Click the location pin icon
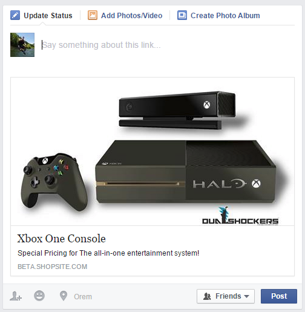The image size is (305, 312). click(x=64, y=296)
